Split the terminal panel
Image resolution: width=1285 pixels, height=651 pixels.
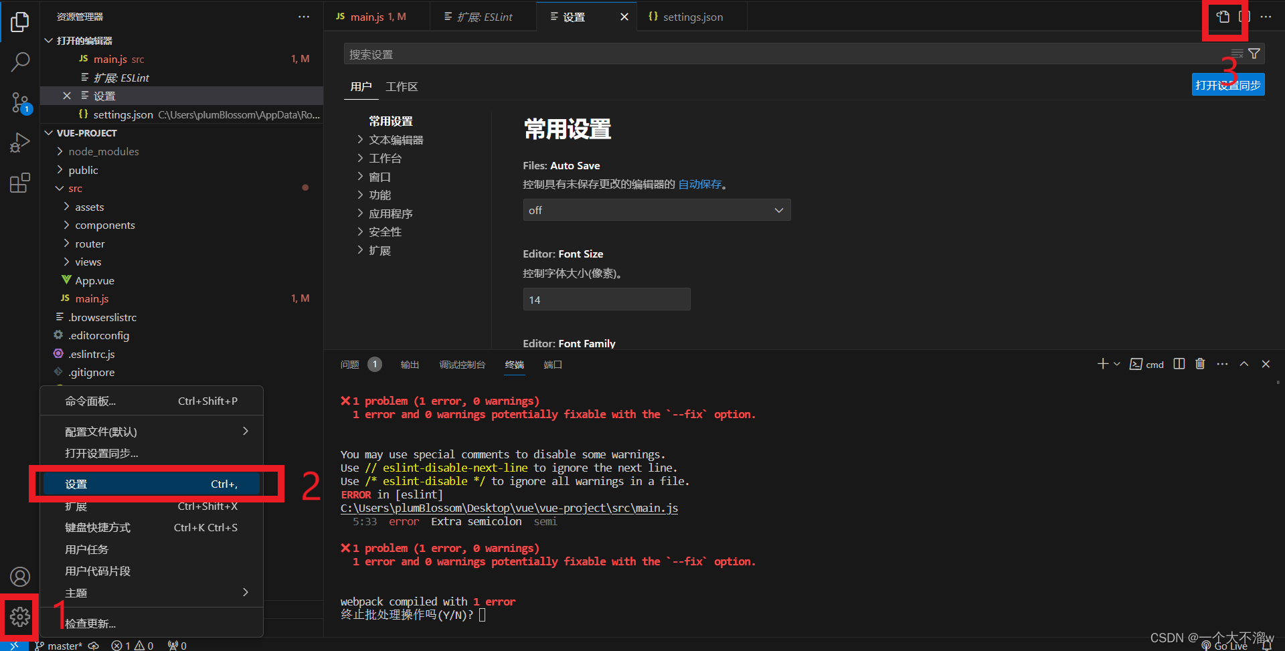point(1179,364)
